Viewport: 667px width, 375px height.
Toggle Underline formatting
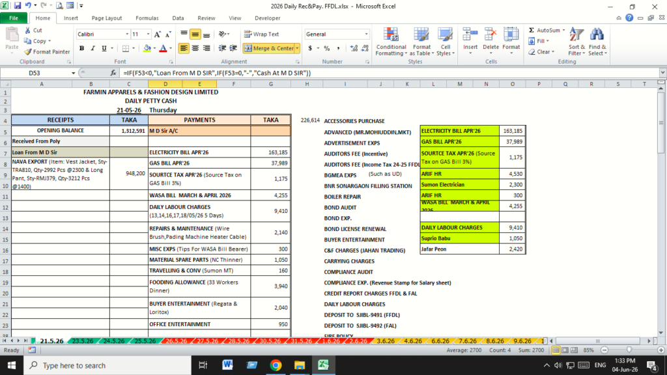click(x=104, y=48)
